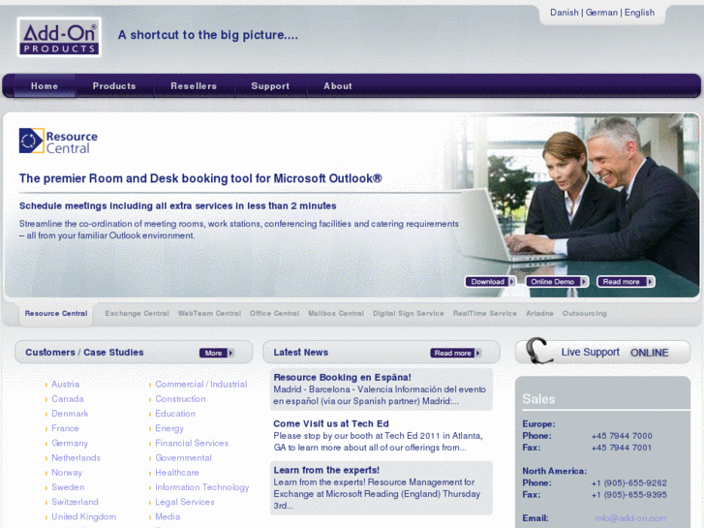Click More in Customers / Case Studies
Screen dimensions: 704x528
[x=217, y=353]
